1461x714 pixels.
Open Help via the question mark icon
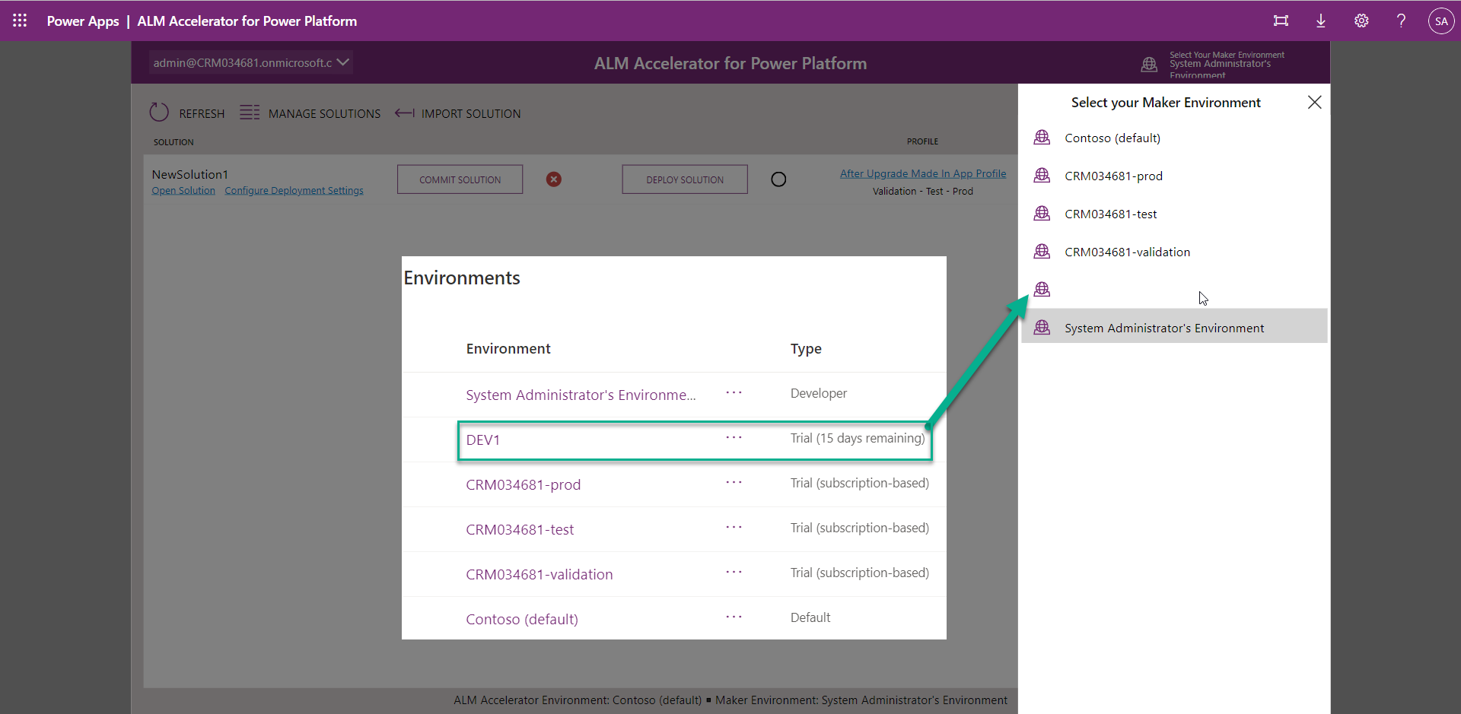1401,21
